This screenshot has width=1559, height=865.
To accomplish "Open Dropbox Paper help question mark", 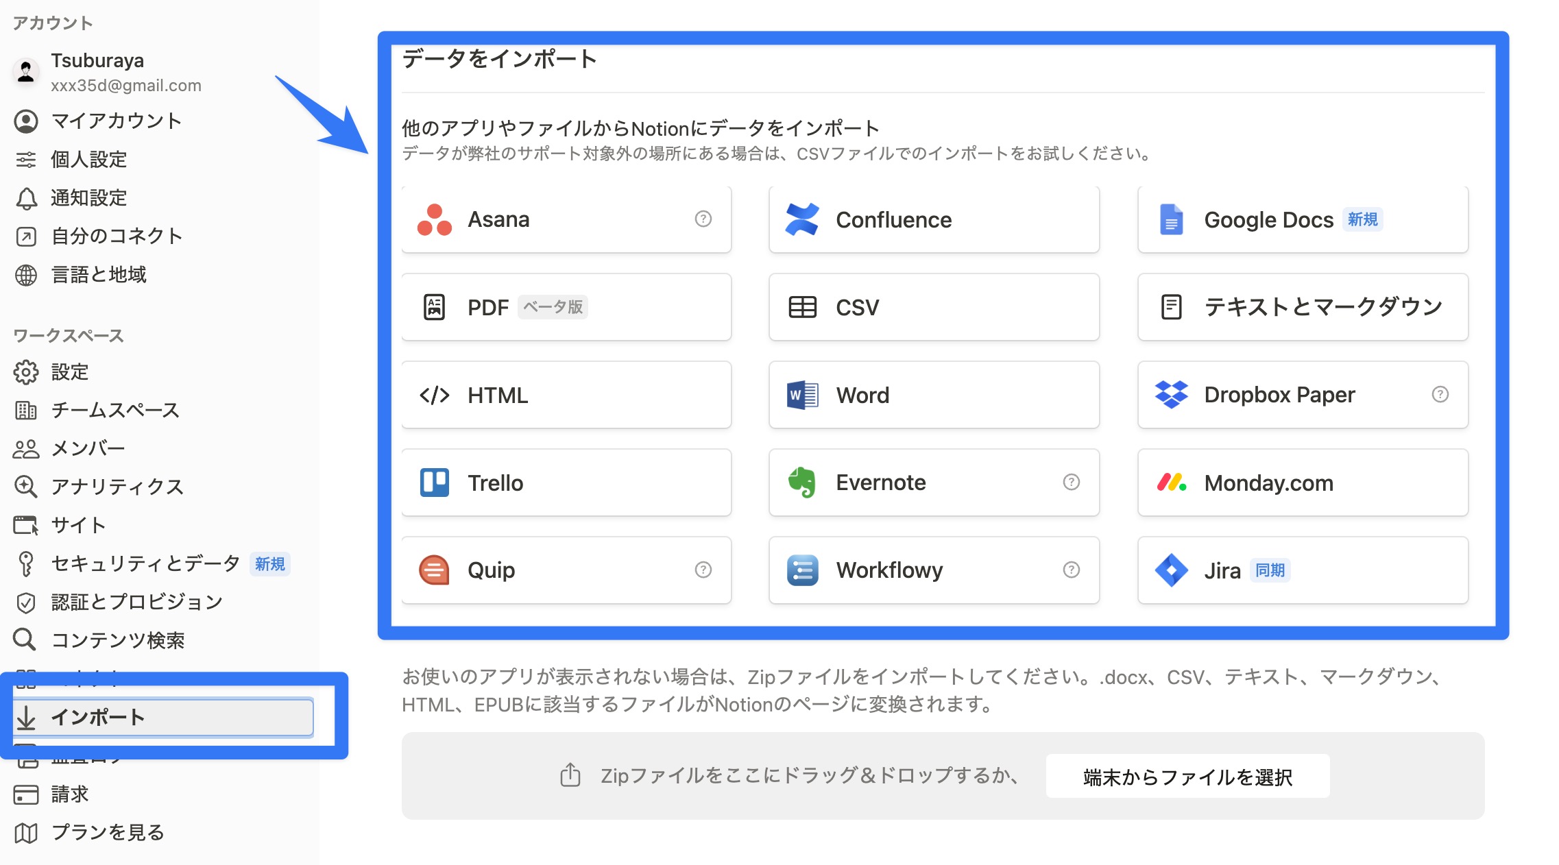I will click(1440, 394).
